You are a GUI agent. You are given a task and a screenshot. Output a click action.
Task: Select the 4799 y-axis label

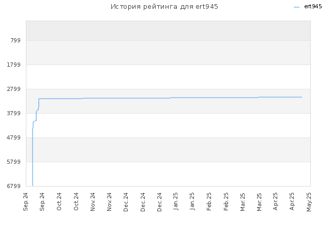[x=14, y=137]
